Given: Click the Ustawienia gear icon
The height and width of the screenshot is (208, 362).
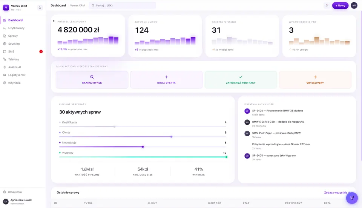Looking at the screenshot, I should [x=5, y=192].
